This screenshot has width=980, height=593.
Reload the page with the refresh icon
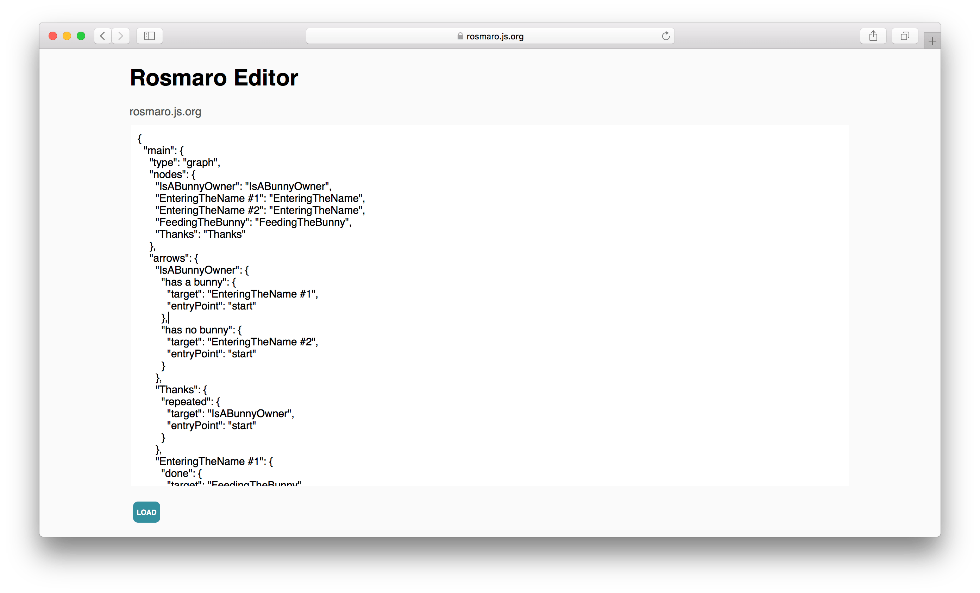(x=665, y=36)
